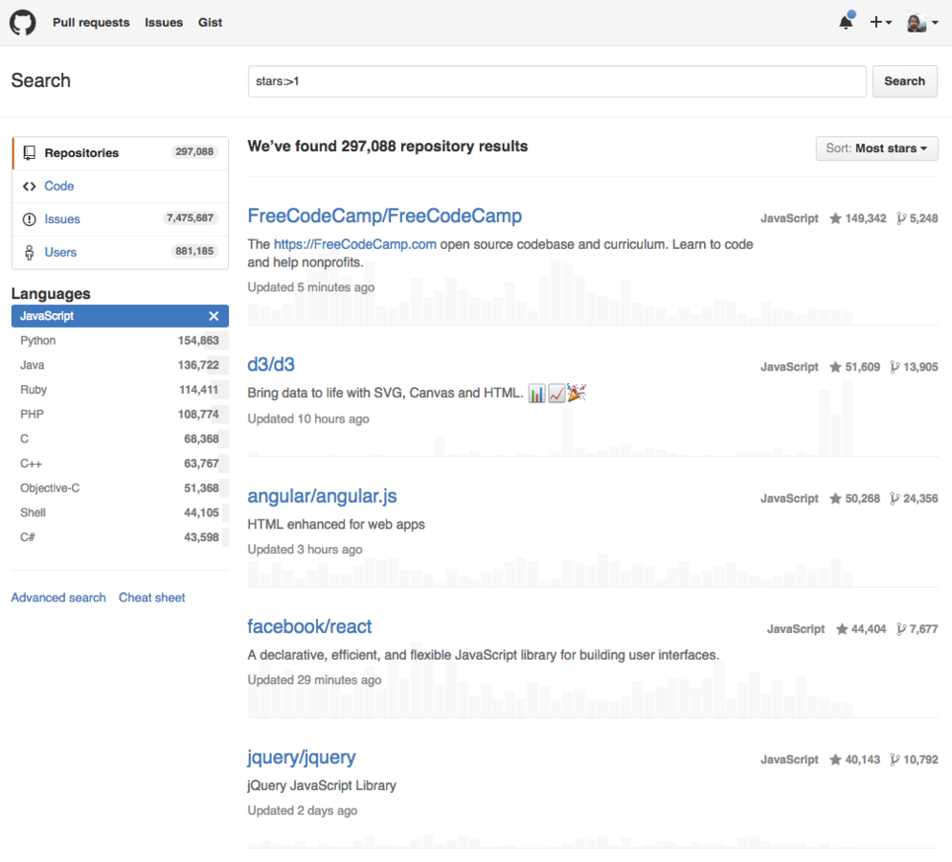Screen dimensions: 952x862
Task: Open the GitHub home logo
Action: (x=22, y=22)
